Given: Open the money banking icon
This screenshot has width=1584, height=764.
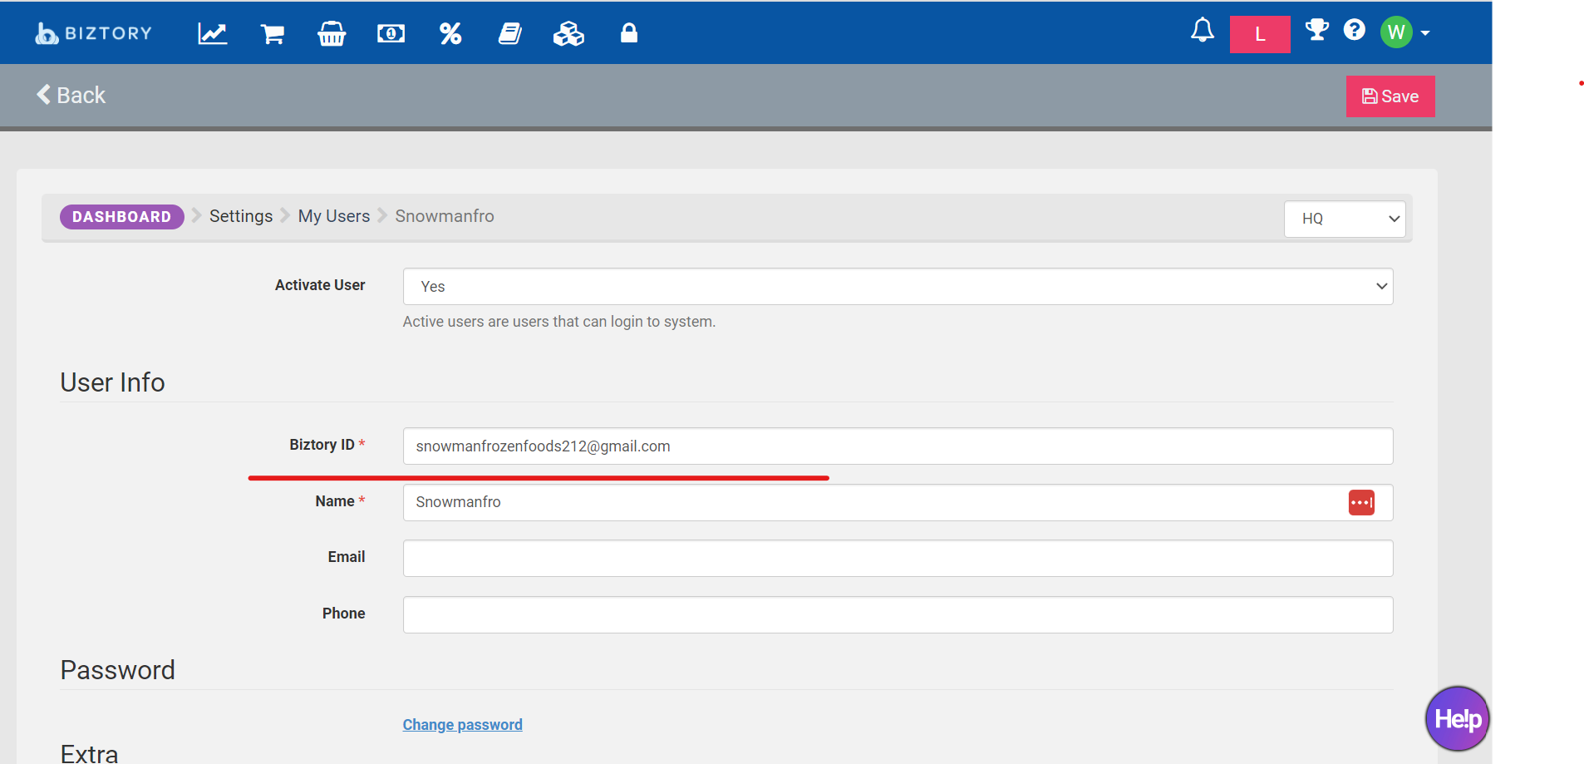Looking at the screenshot, I should (x=391, y=33).
